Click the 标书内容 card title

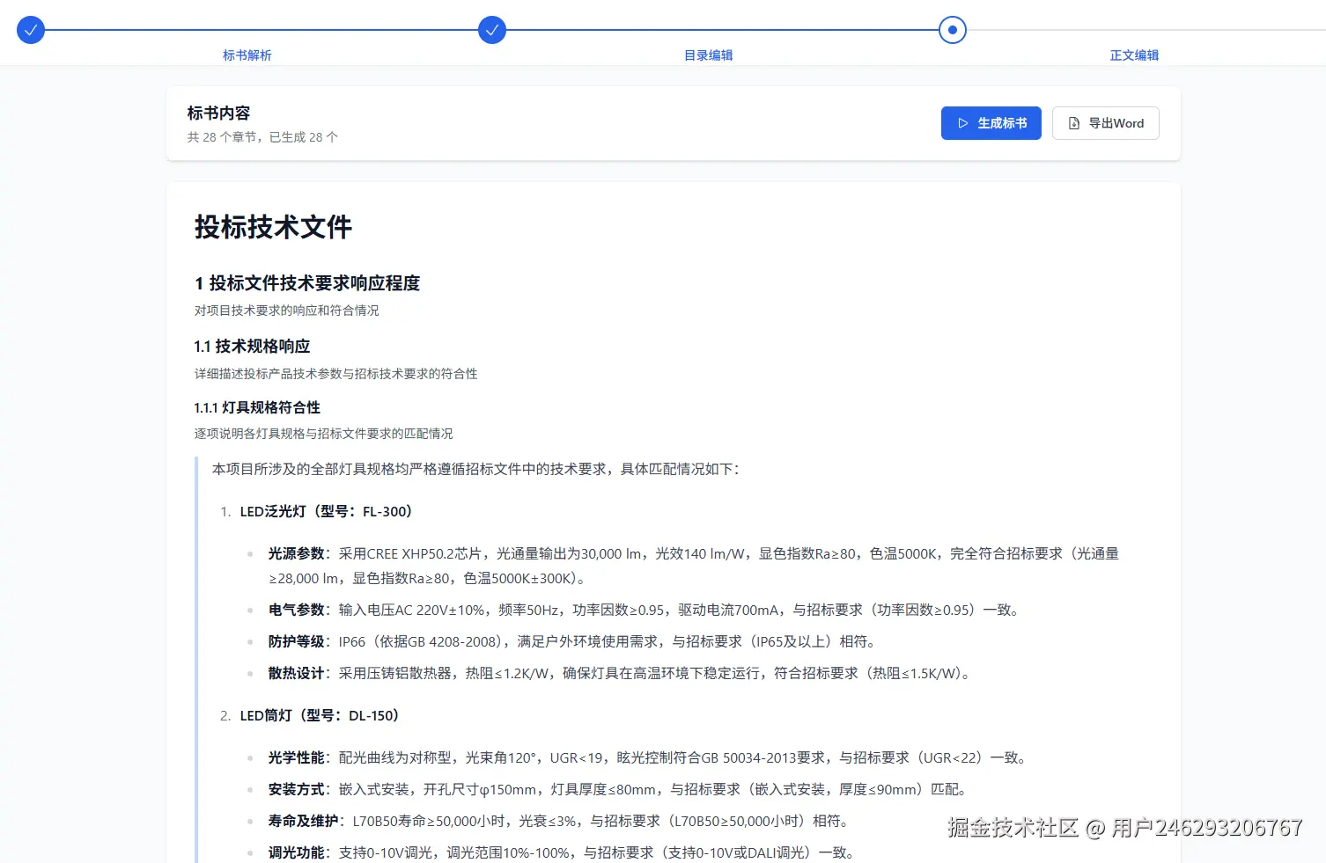(218, 113)
